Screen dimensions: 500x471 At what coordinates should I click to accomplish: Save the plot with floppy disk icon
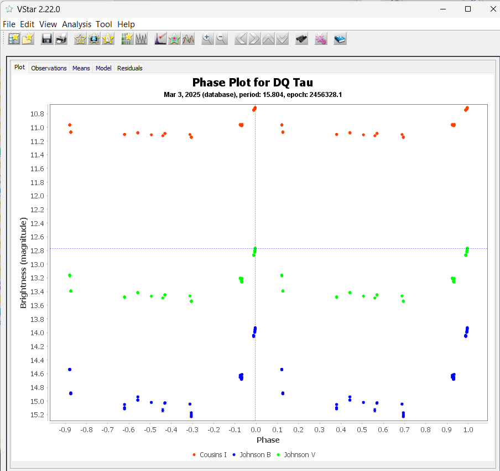point(47,39)
